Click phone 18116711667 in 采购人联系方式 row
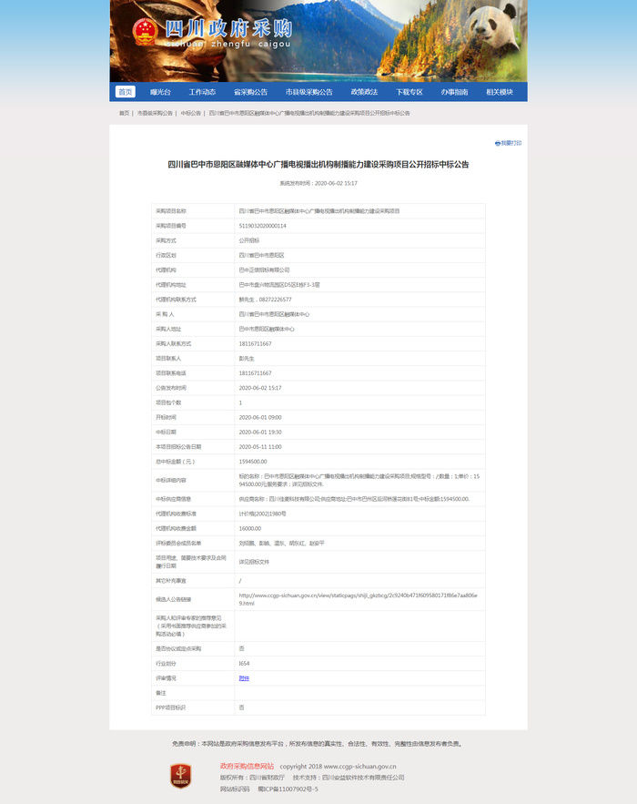 [x=255, y=343]
